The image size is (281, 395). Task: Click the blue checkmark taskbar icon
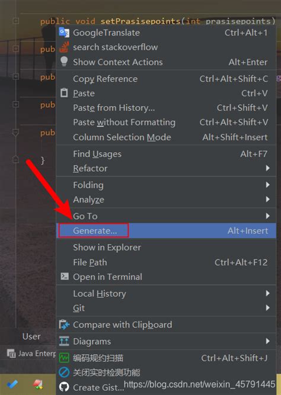[12, 384]
